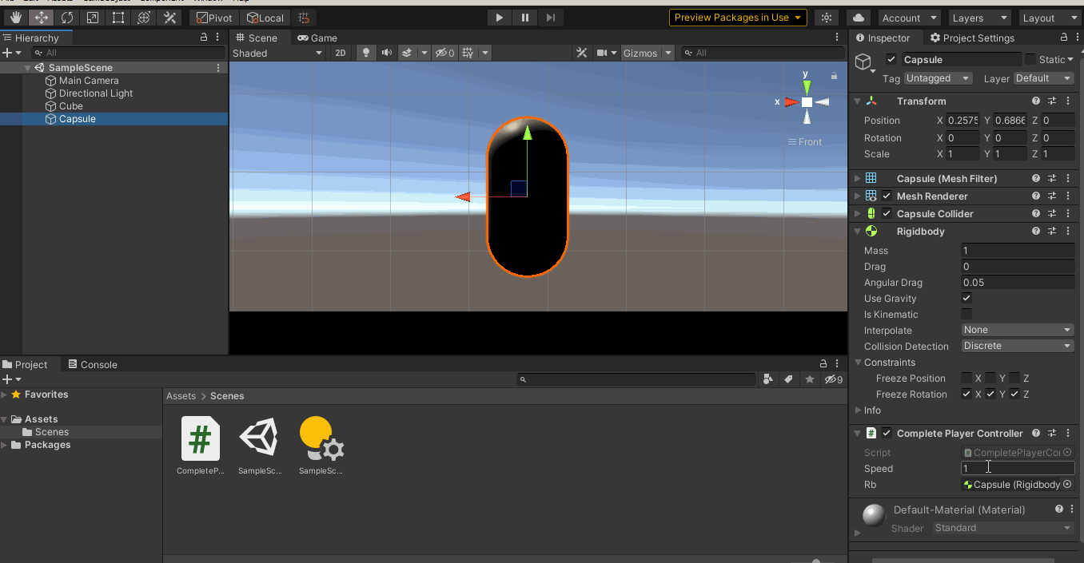Screen dimensions: 1084x563
Task: Click the Pause button
Action: 524,18
